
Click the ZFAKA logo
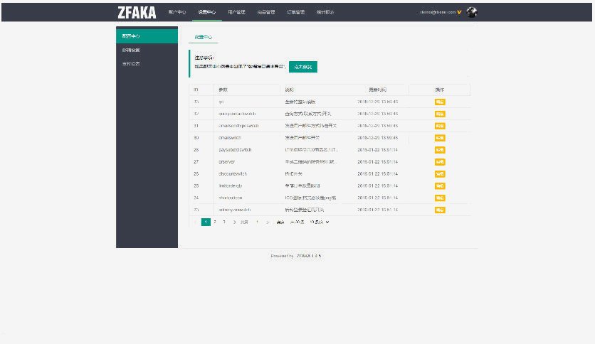click(137, 13)
